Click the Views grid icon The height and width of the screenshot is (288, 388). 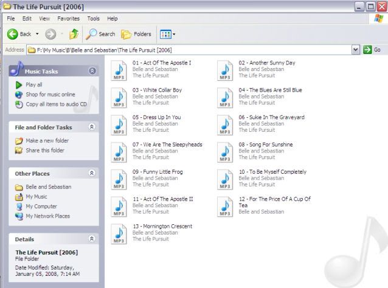(165, 35)
